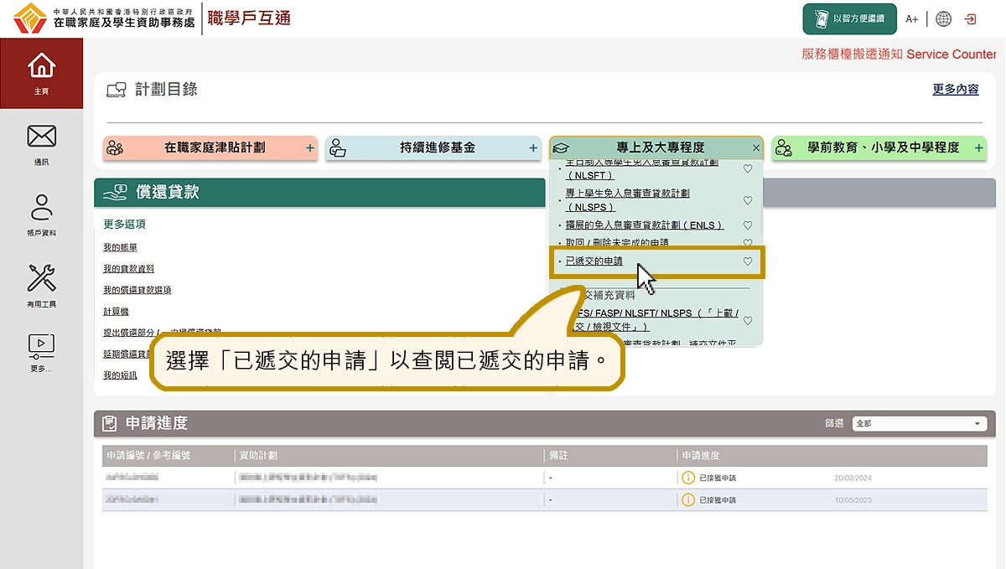Open the 主頁 home icon in sidebar
Viewport: 1006px width, 569px height.
41,72
